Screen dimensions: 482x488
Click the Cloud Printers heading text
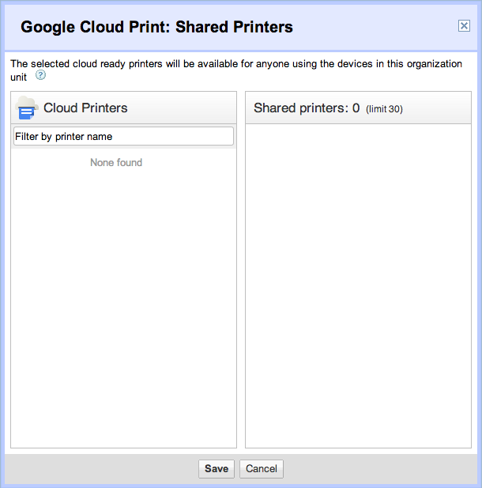coord(85,108)
